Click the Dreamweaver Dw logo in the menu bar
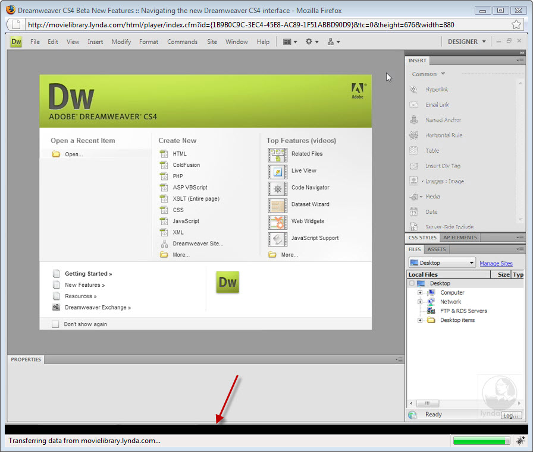Image resolution: width=533 pixels, height=452 pixels. click(16, 42)
